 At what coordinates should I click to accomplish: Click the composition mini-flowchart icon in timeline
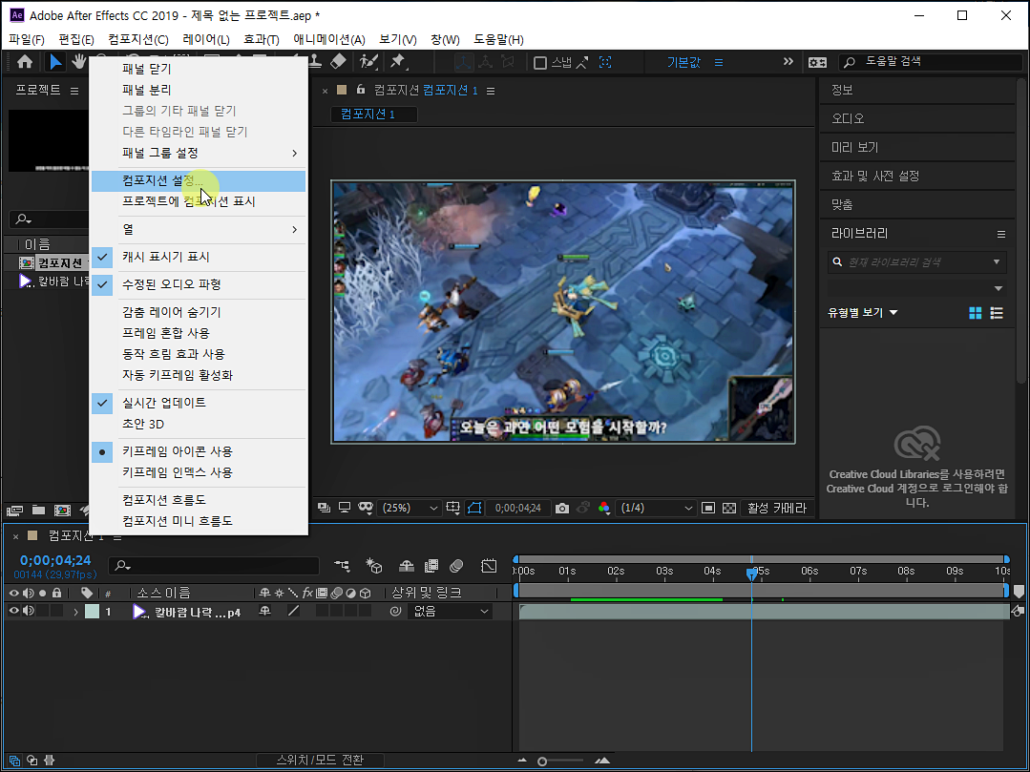tap(342, 565)
